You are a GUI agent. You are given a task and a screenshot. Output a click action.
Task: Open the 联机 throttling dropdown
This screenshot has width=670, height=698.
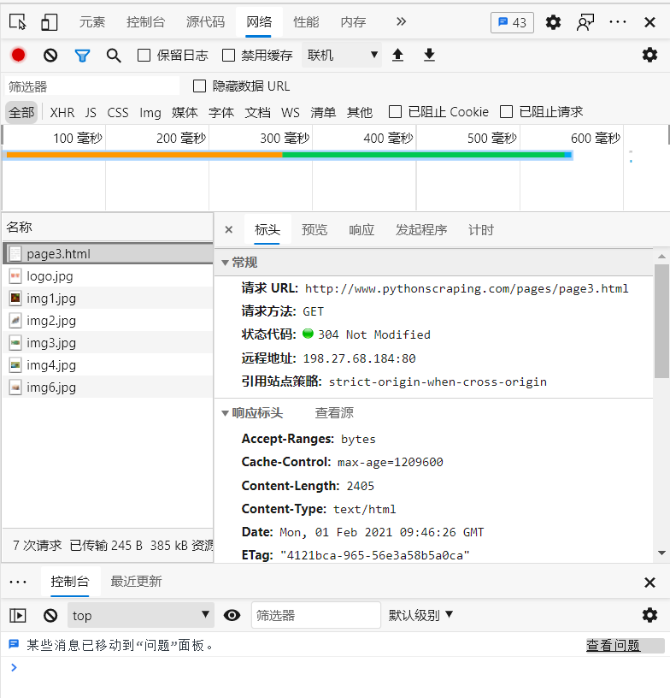tap(342, 55)
